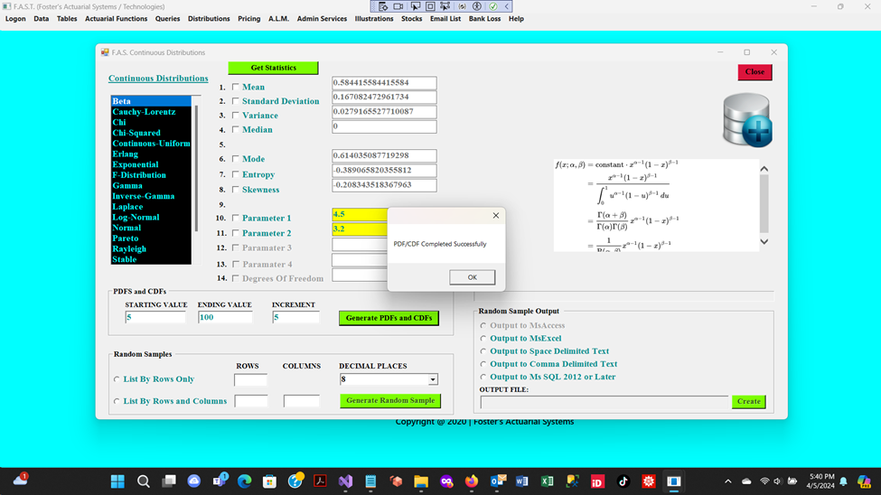Image resolution: width=881 pixels, height=495 pixels.
Task: Close the PDF/CDF completed message box
Action: coord(495,216)
